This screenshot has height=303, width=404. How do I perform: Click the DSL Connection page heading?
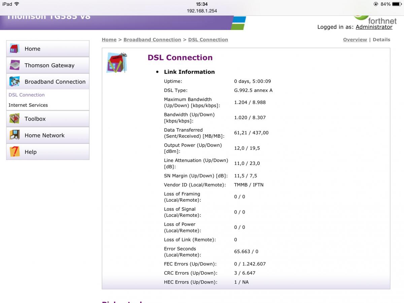(x=180, y=58)
